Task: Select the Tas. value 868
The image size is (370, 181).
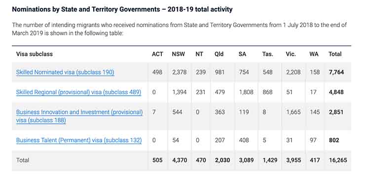Action: coord(267,92)
